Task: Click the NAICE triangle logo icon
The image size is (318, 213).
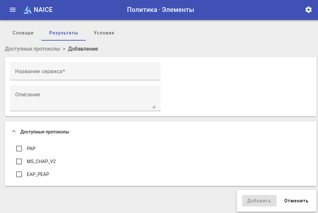Action: click(27, 10)
